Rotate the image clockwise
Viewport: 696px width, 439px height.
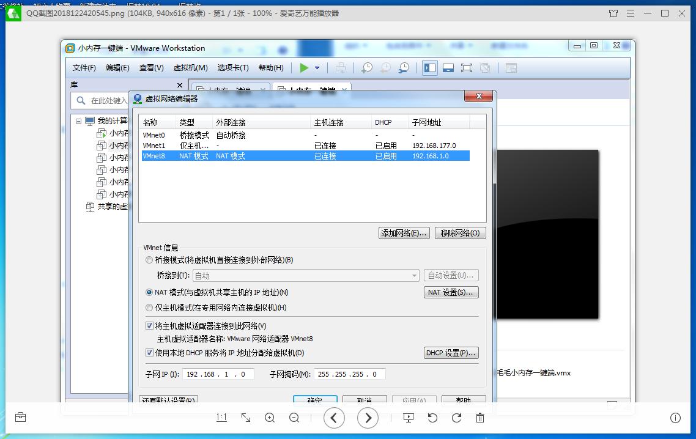[456, 418]
